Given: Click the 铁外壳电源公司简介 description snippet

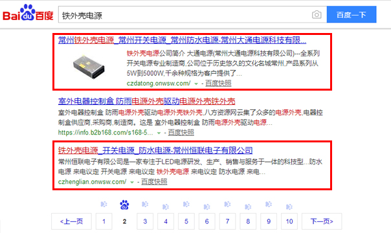Looking at the screenshot, I should (x=223, y=63).
